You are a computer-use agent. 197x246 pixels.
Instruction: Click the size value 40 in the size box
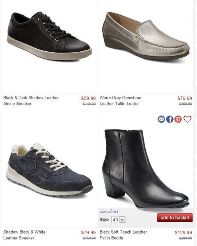pos(115,220)
